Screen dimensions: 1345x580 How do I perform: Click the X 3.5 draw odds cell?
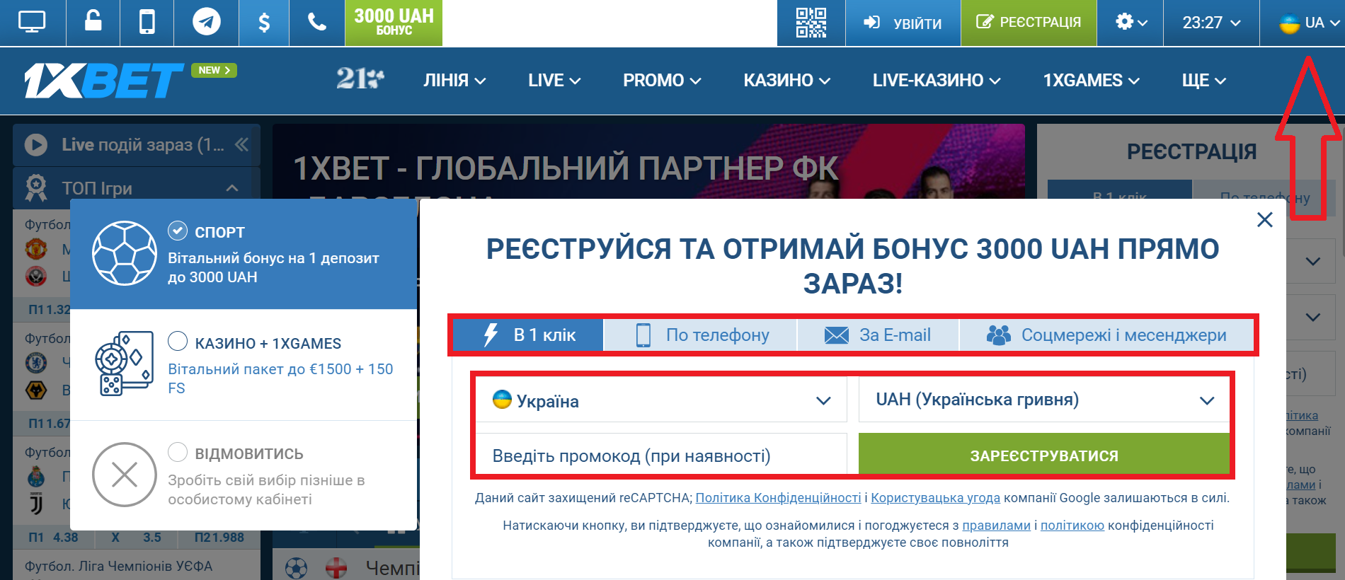[134, 537]
